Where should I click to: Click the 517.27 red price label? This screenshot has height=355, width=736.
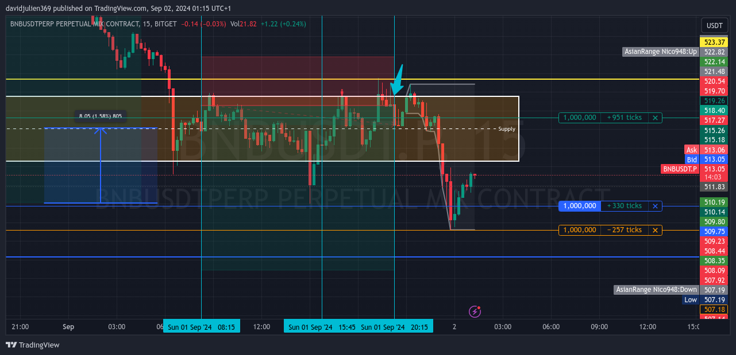[x=714, y=120]
